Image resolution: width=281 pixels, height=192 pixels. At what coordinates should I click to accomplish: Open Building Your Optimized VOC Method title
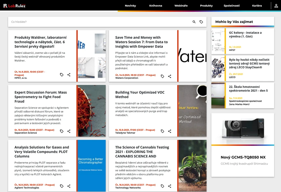[x=140, y=95]
